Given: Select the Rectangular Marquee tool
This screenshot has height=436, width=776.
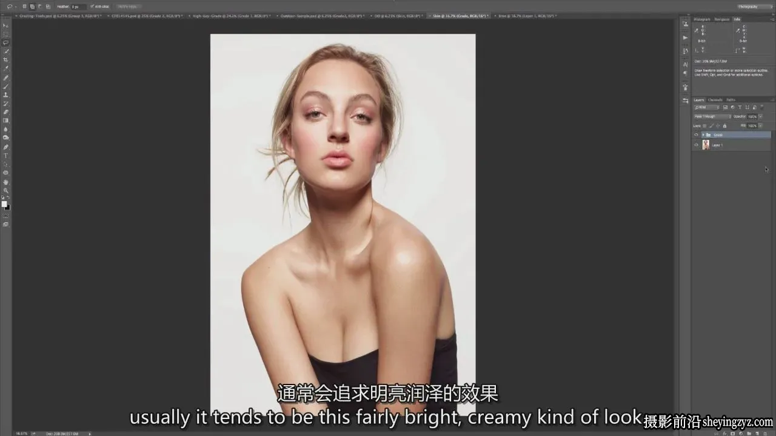Looking at the screenshot, I should click(6, 34).
